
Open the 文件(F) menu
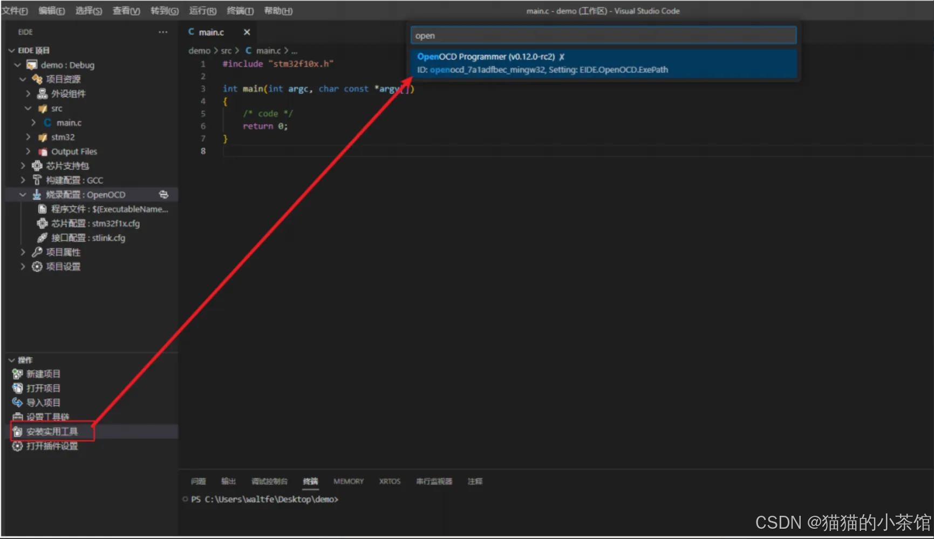15,11
